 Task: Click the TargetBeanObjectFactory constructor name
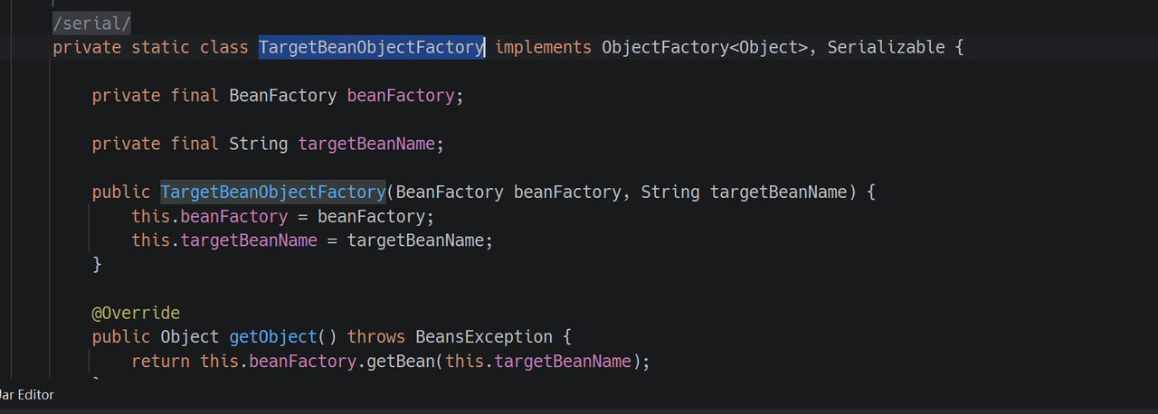tap(273, 192)
